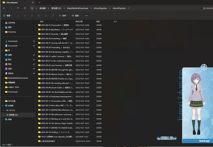This screenshot has width=213, height=147.
Task: Select folder 2025-09-12 Moo Moo Milf
Action: (70, 105)
